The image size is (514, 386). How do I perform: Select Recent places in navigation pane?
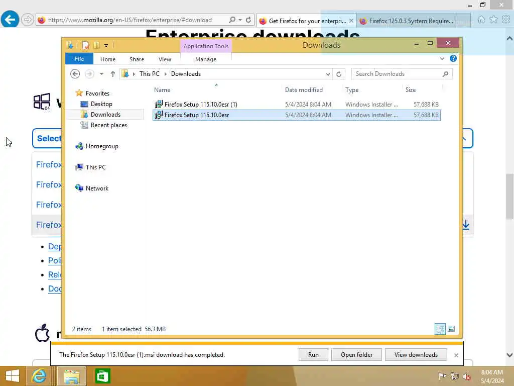tap(108, 125)
